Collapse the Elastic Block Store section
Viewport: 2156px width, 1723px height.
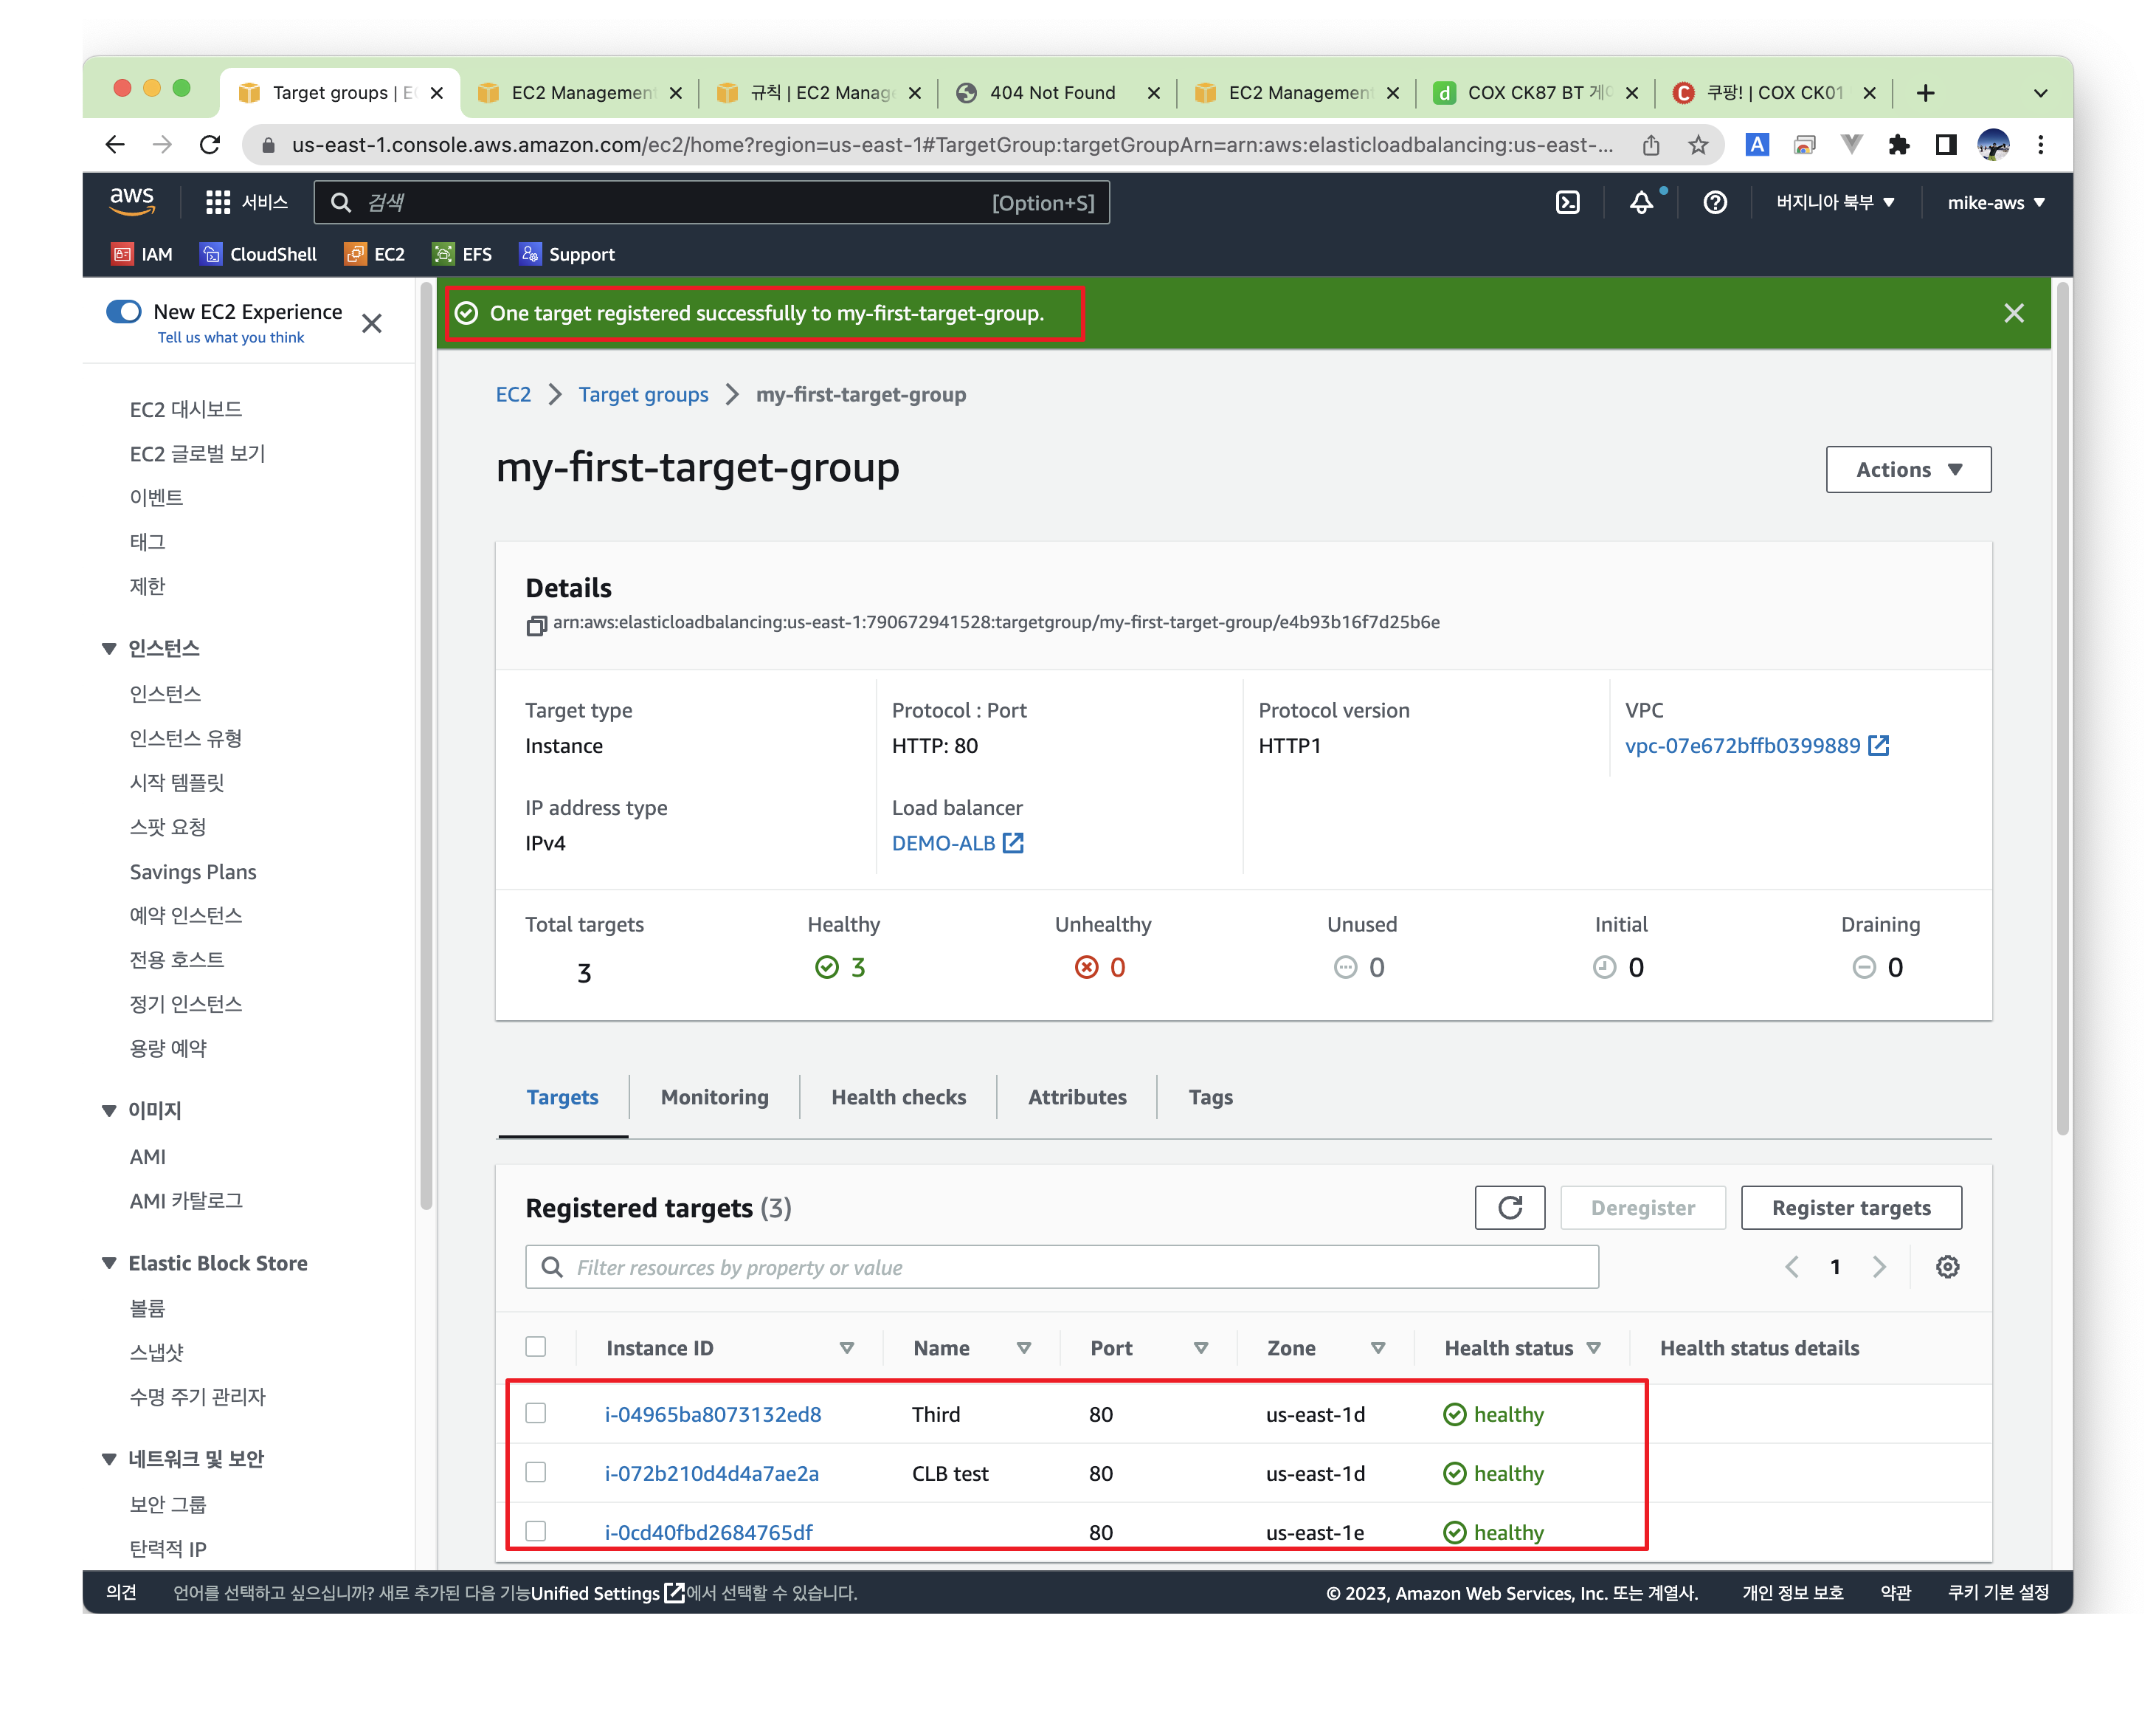109,1263
